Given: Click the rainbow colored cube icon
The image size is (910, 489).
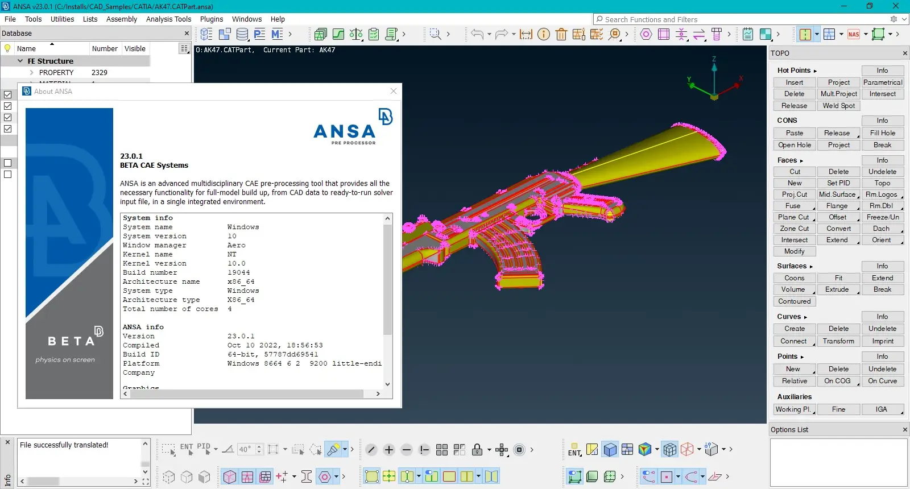Looking at the screenshot, I should click(644, 450).
